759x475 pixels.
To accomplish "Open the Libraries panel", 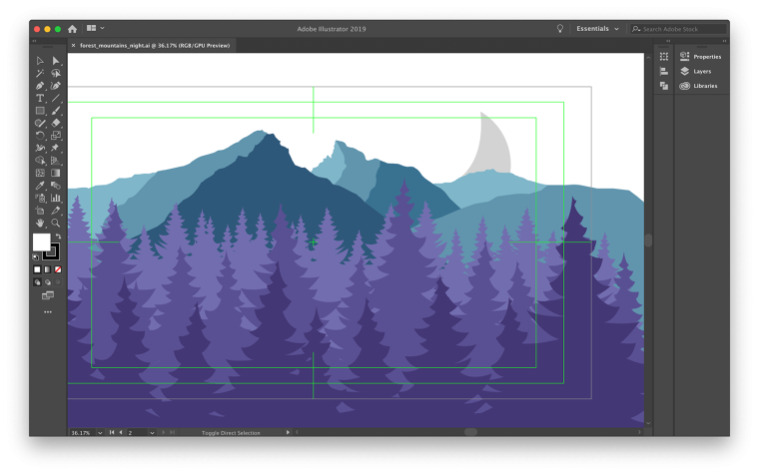I will click(701, 86).
